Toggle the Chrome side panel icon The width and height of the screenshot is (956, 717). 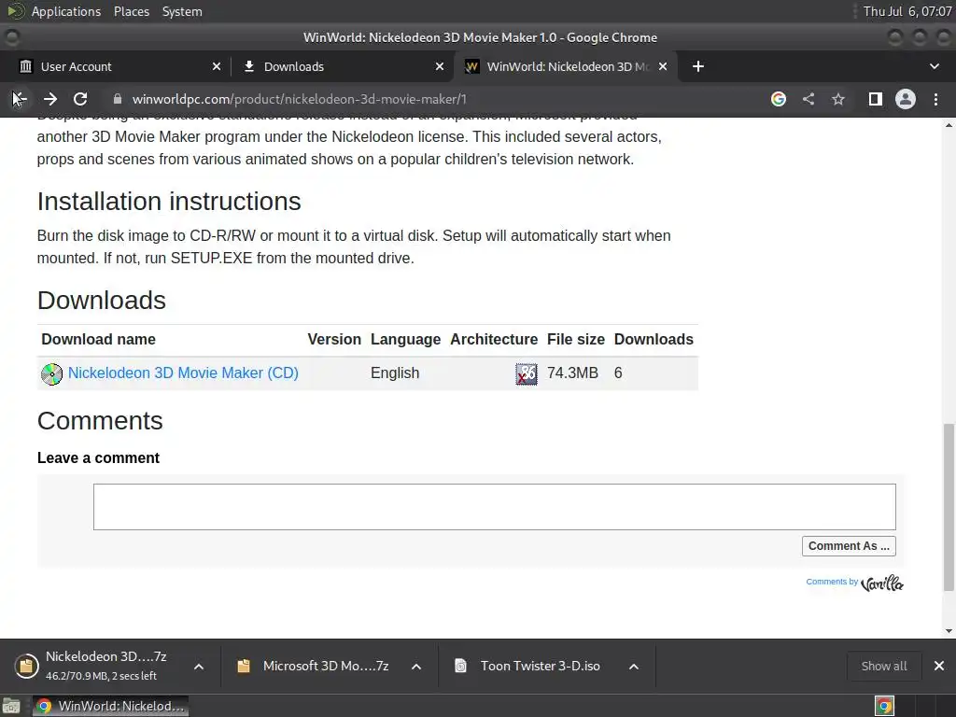click(x=876, y=99)
